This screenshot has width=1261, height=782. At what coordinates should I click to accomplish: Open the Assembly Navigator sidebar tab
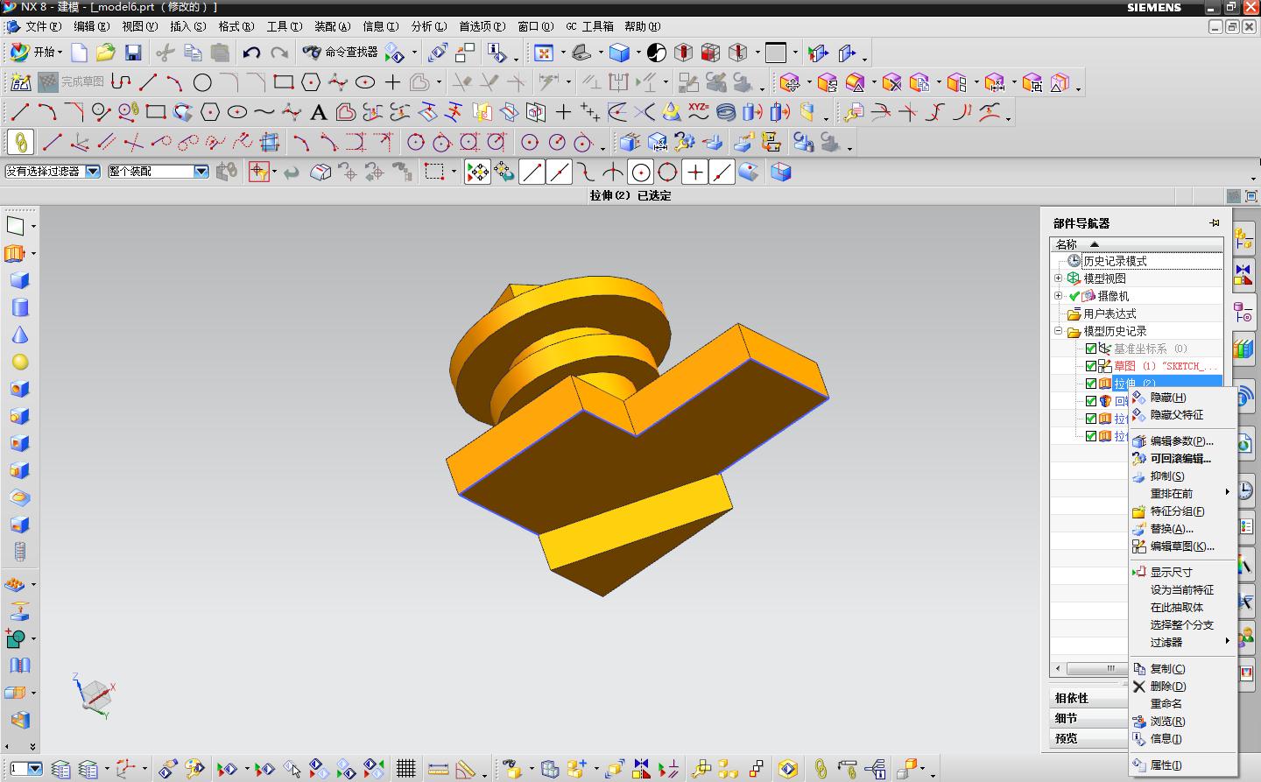coord(1243,238)
